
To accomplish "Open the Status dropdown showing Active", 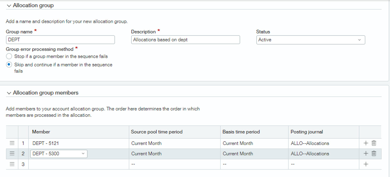I will coord(310,40).
